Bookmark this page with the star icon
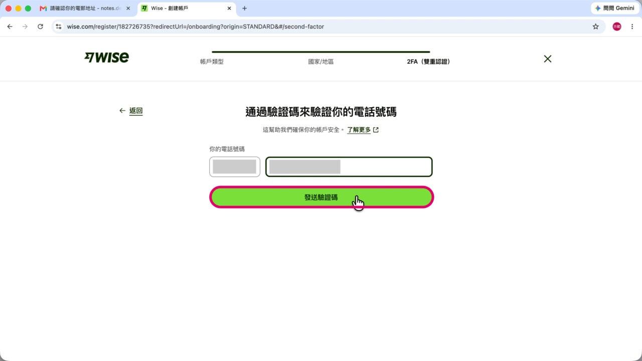The height and width of the screenshot is (361, 642). 596,27
